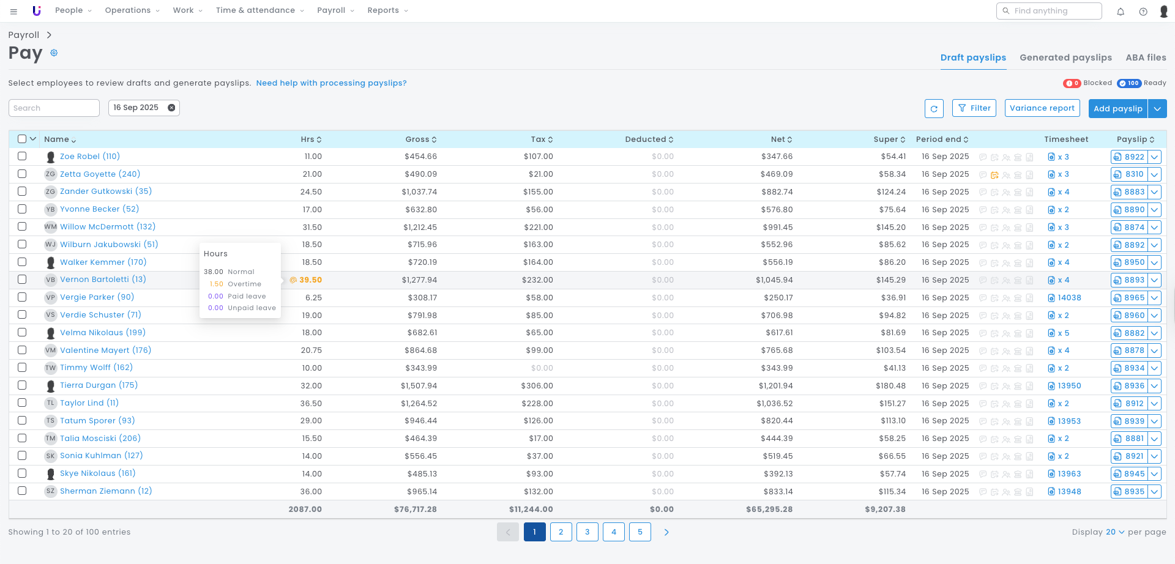Toggle the select-all checkbox in table header

pyautogui.click(x=22, y=139)
